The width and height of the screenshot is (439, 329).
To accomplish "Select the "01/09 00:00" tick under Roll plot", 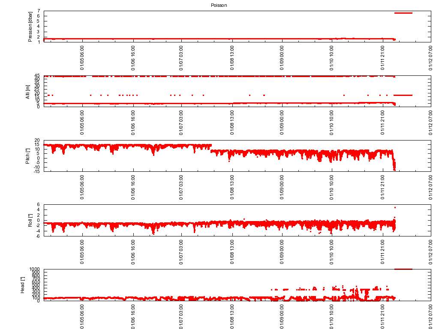I will [282, 253].
